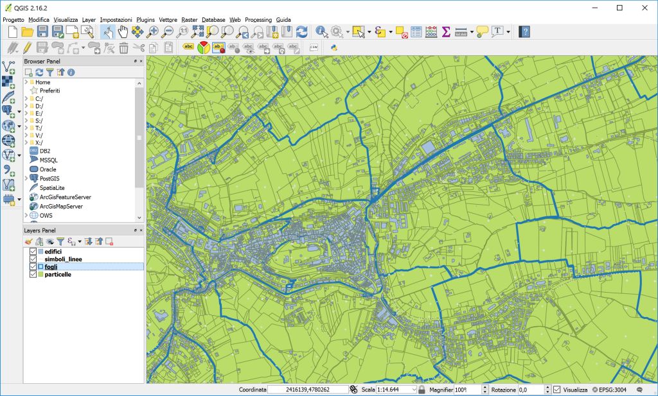Click the Magnifier spinbox arrows
Viewport: 658px width, 396px height.
(485, 390)
